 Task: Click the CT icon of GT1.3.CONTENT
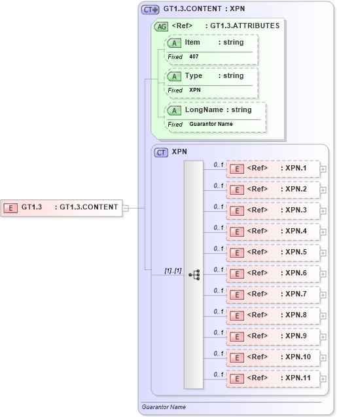click(151, 10)
